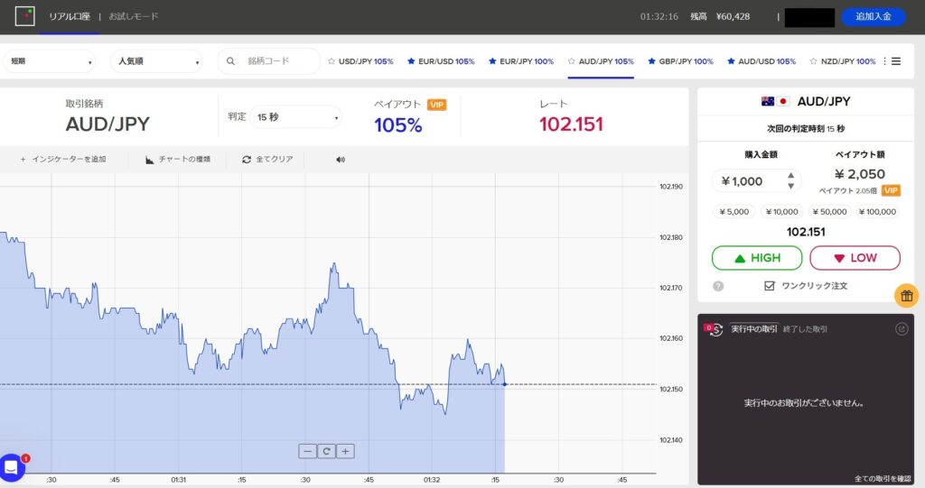Zoom out the chart with minus button
This screenshot has height=488, width=925.
[308, 451]
